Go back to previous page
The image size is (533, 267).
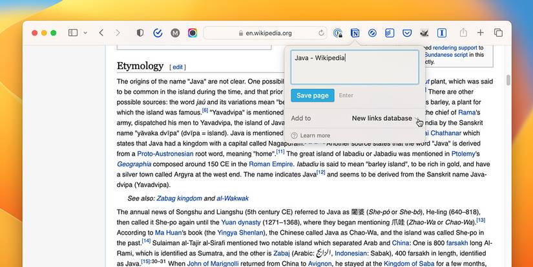point(101,33)
